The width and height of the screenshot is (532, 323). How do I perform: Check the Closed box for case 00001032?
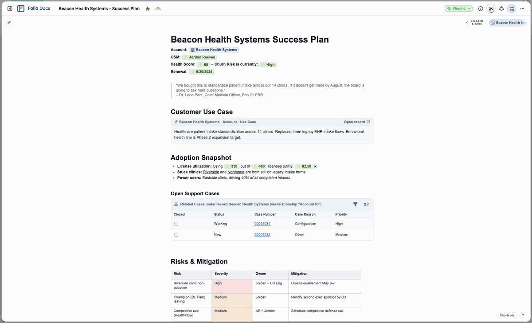click(x=176, y=235)
